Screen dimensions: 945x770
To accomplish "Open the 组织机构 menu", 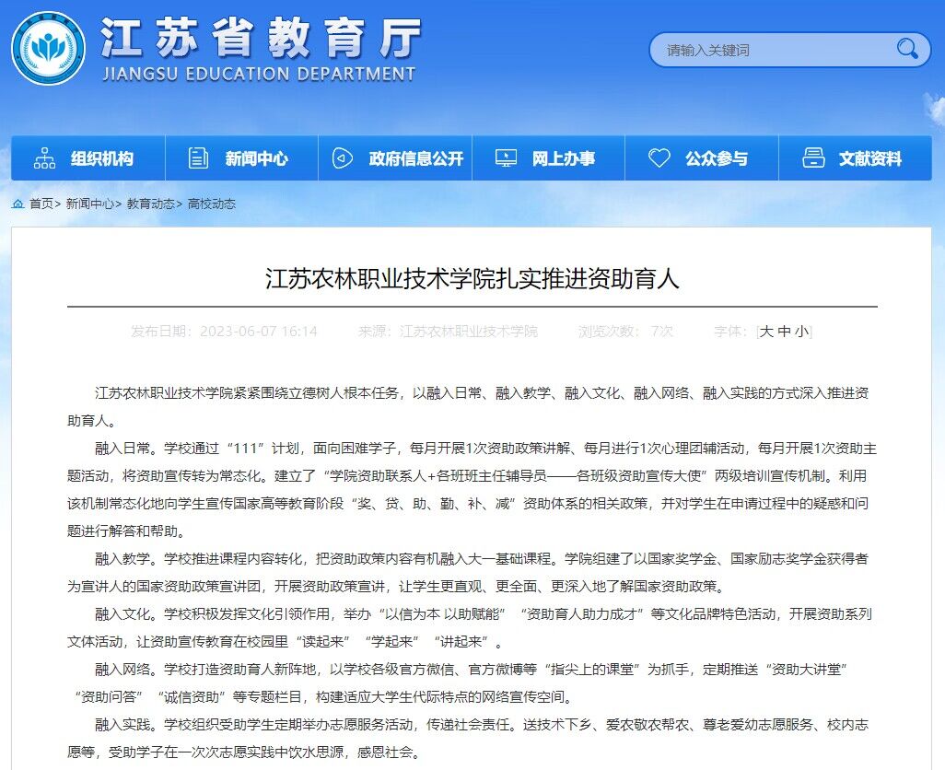I will 101,158.
